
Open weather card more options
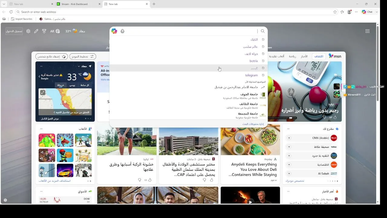point(41,66)
